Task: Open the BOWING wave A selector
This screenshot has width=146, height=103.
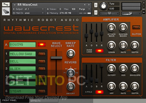Action: tap(23, 44)
